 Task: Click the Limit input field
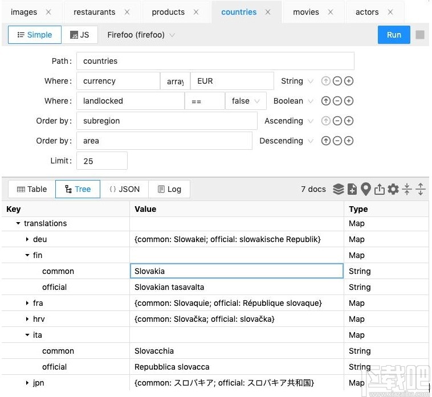[x=102, y=161]
